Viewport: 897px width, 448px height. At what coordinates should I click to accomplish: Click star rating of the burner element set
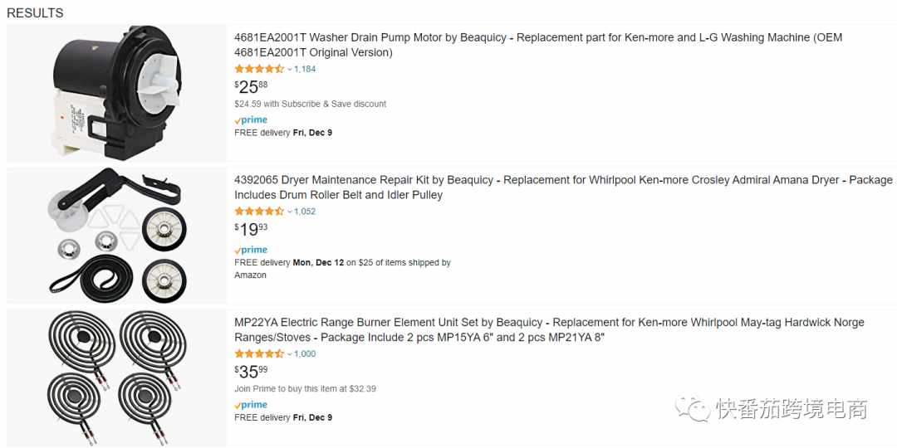(259, 353)
